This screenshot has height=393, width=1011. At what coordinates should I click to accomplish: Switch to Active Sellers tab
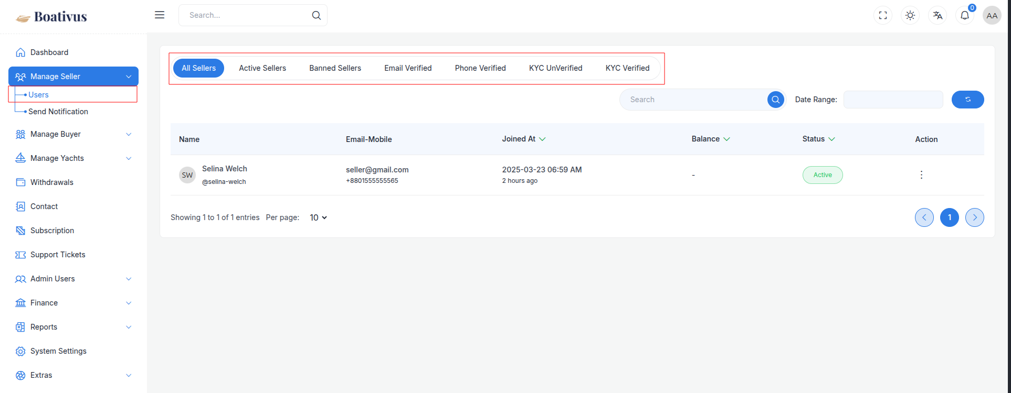coord(262,68)
